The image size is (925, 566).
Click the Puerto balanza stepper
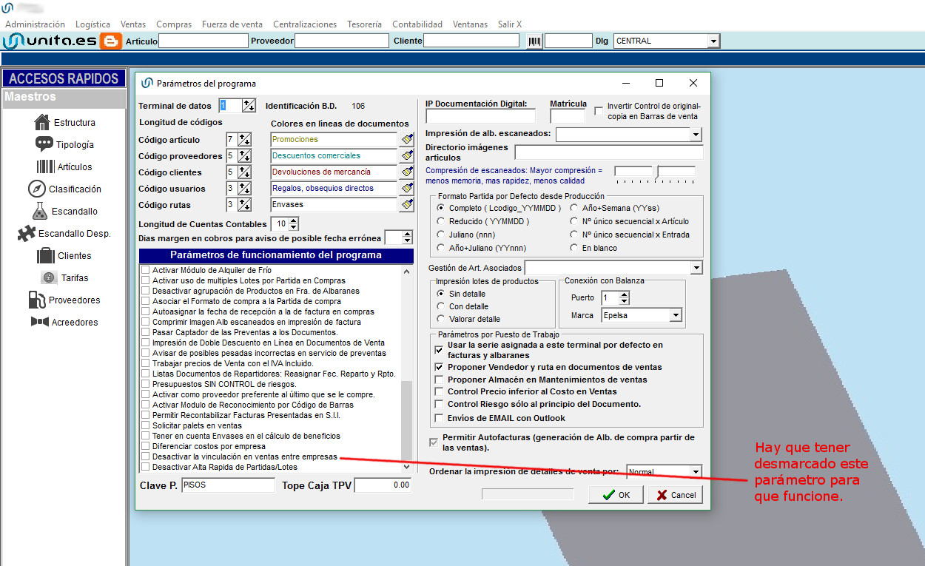pos(624,297)
